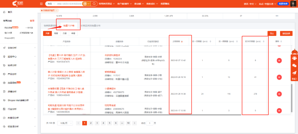Screen dimensions: 298x134
Task: Open the customer service headset icon
Action: 294,58
